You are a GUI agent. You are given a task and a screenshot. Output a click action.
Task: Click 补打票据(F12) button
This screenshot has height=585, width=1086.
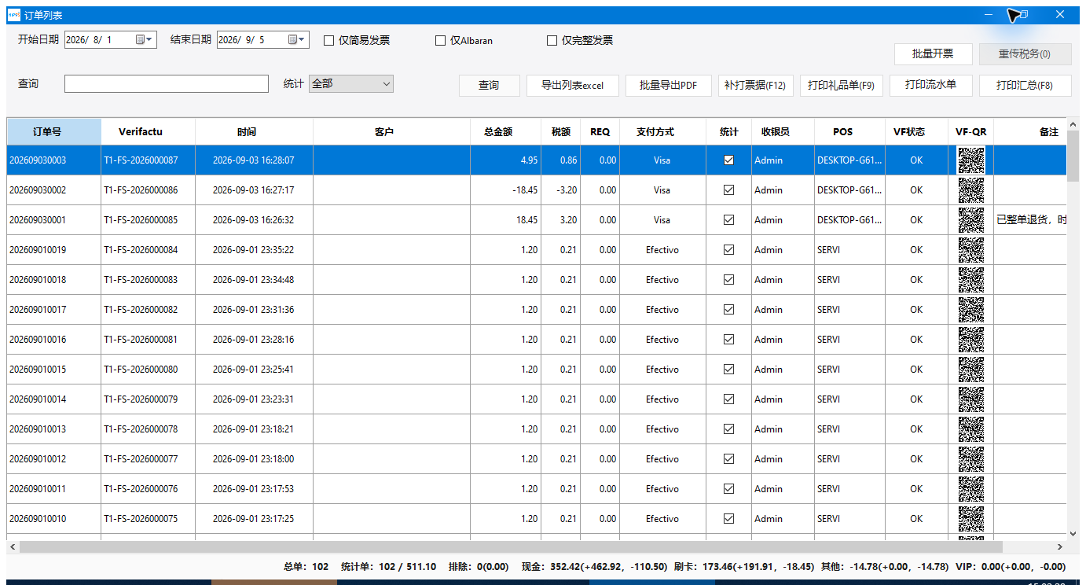(x=756, y=85)
